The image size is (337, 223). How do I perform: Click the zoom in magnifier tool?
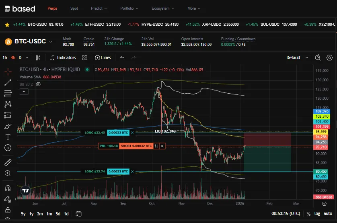click(7, 173)
